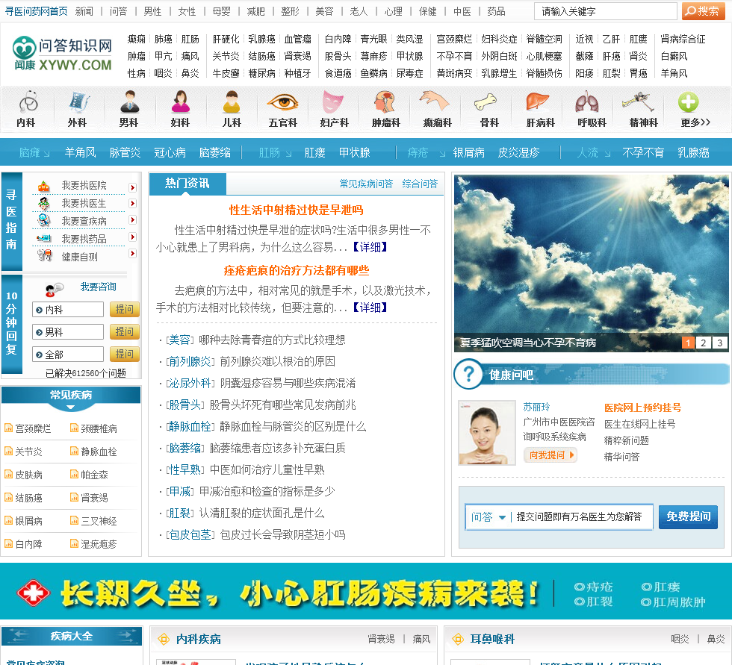Click the question mark 健康问吧 icon
This screenshot has width=732, height=665.
(468, 374)
